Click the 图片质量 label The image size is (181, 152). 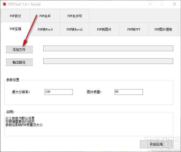point(94,92)
